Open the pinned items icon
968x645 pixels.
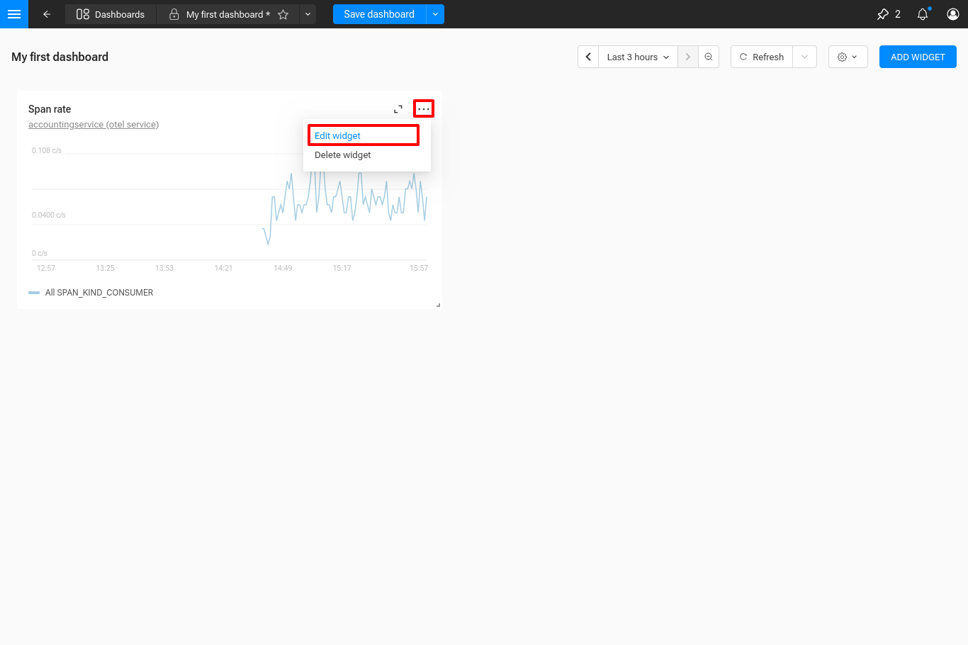coord(883,14)
